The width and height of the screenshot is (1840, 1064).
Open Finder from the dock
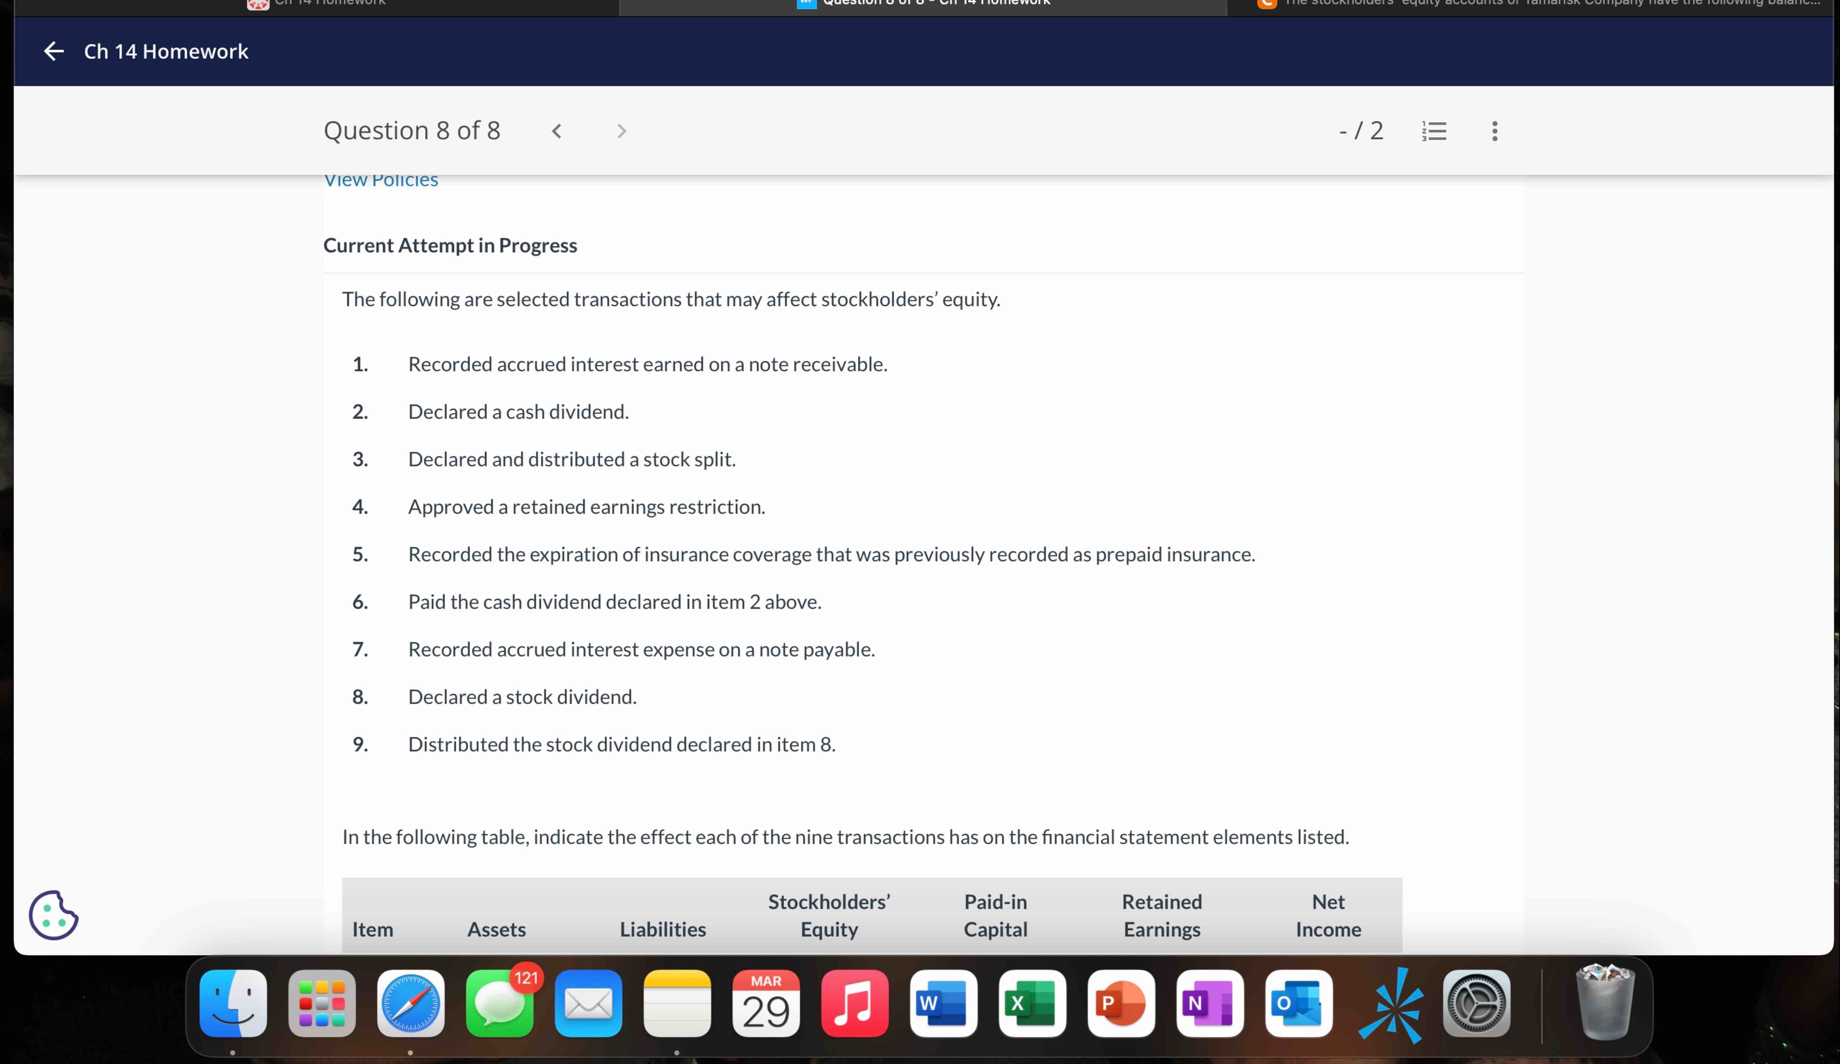tap(233, 1003)
